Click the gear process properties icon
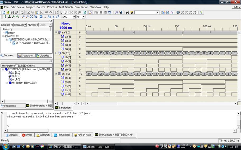 pos(178,13)
